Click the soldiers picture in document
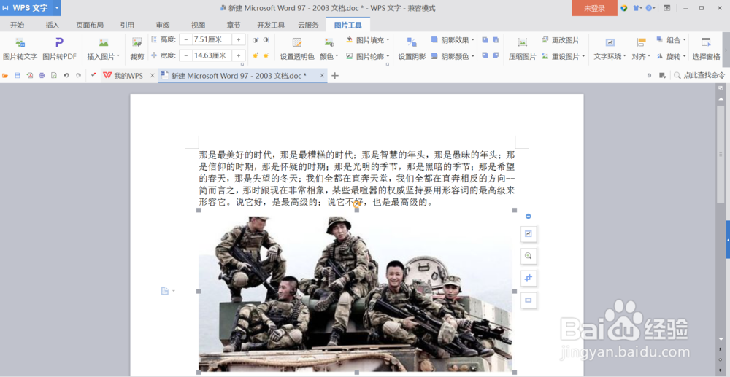 pyautogui.click(x=356, y=291)
